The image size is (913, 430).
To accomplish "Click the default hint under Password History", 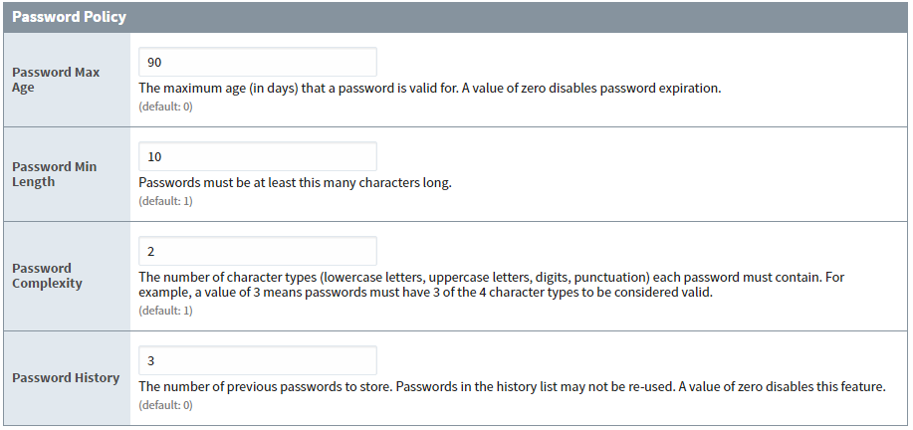I will pyautogui.click(x=165, y=405).
